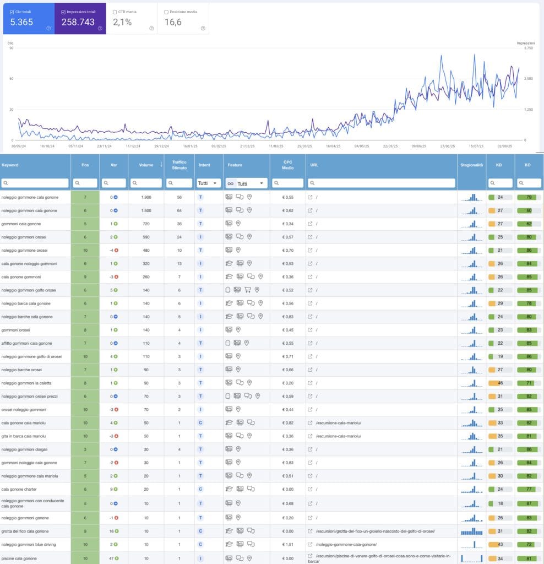The width and height of the screenshot is (544, 564).
Task: Click the seasonality chart for grotta del fico cala gonone
Action: pos(472,531)
